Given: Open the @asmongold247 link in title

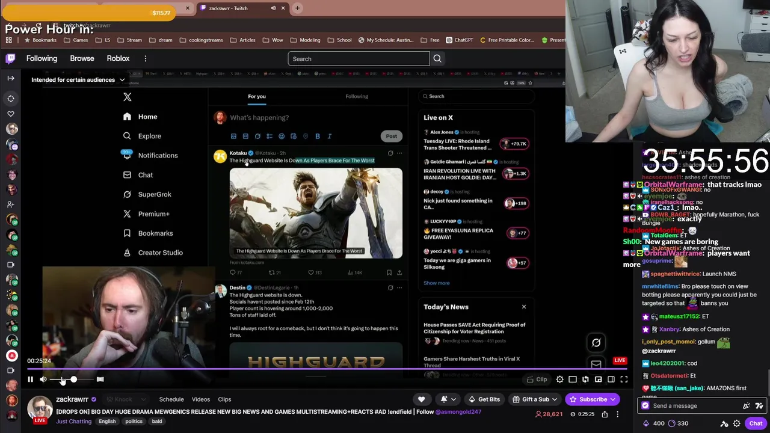Looking at the screenshot, I should coord(458,412).
